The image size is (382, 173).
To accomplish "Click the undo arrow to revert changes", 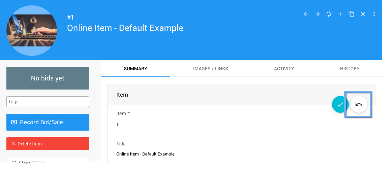I will (x=359, y=104).
